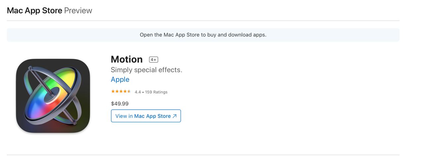The image size is (424, 160).
Task: Click bold Mac App Store text in button
Action: [152, 116]
